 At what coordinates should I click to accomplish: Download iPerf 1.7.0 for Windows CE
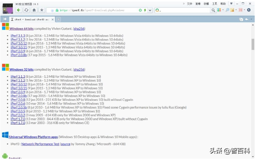point(18,123)
